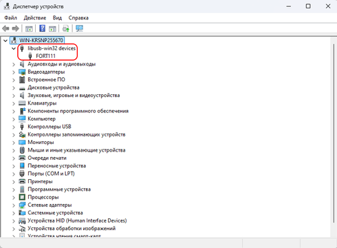Screen dimensions: 337x248
Task: Expand the Видеоадаптеры category
Action: click(x=14, y=72)
